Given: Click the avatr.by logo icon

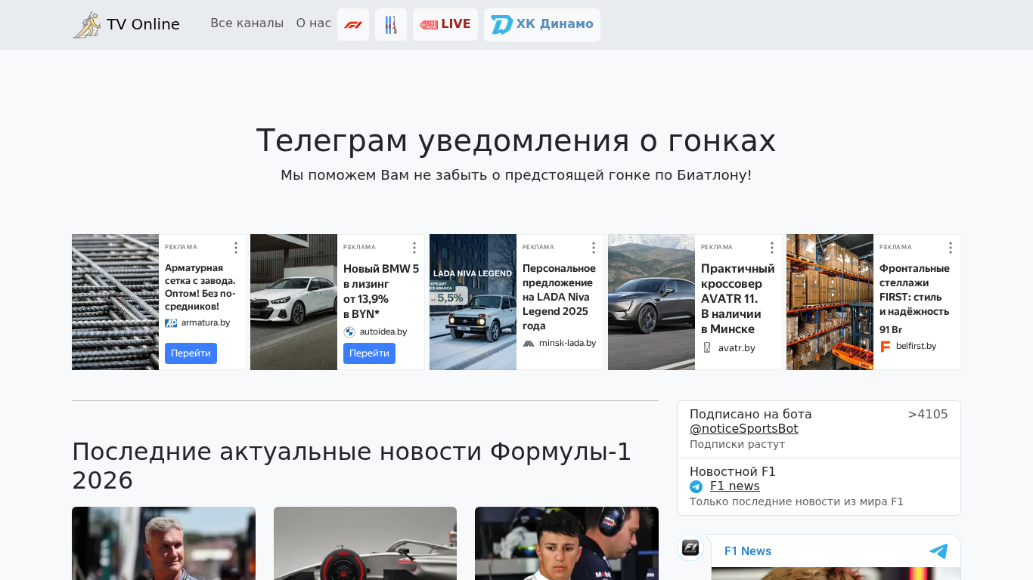Looking at the screenshot, I should click(707, 348).
